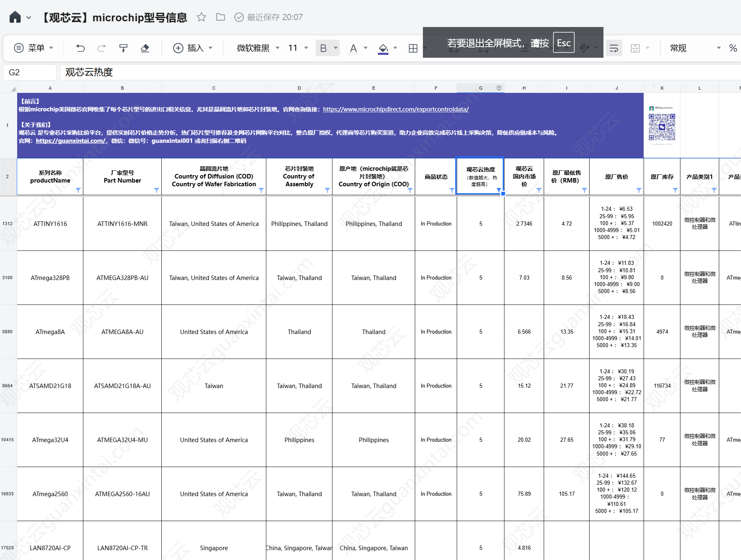This screenshot has height=560, width=741.
Task: Toggle bold formatting
Action: (x=323, y=48)
